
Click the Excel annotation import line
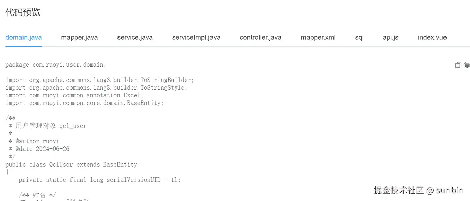click(75, 95)
